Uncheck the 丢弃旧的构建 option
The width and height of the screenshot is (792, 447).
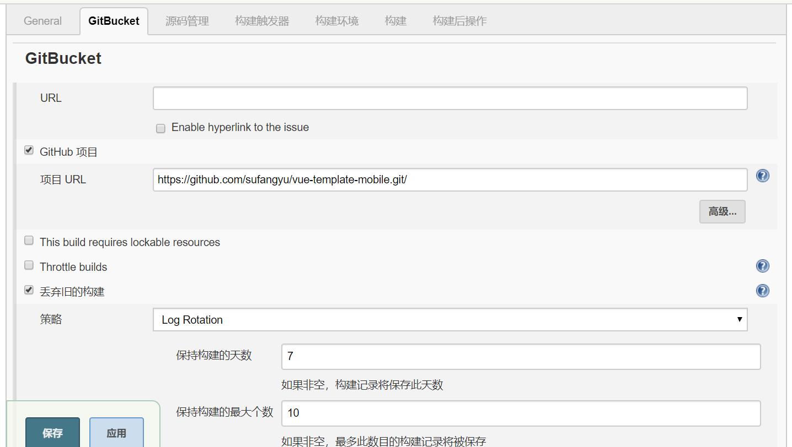point(29,290)
